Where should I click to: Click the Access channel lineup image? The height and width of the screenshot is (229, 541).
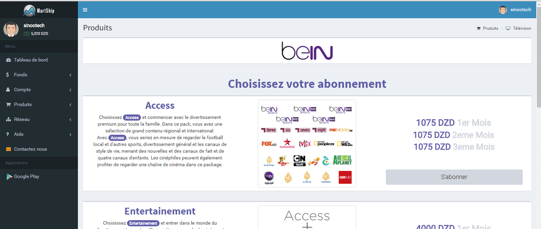pos(307,144)
